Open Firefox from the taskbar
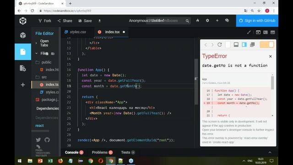The image size is (293, 165). (60, 161)
